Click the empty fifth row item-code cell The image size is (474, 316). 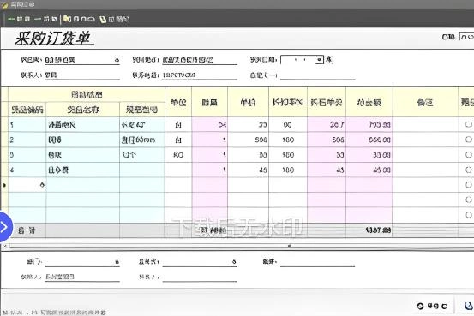pyautogui.click(x=27, y=185)
